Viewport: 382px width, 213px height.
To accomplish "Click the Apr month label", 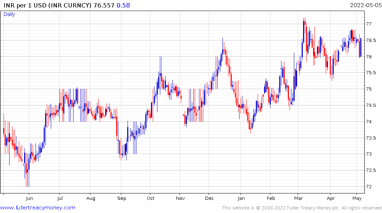I will click(x=330, y=198).
